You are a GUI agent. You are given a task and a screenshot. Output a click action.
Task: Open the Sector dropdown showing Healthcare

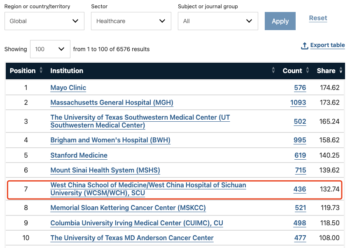(x=131, y=21)
